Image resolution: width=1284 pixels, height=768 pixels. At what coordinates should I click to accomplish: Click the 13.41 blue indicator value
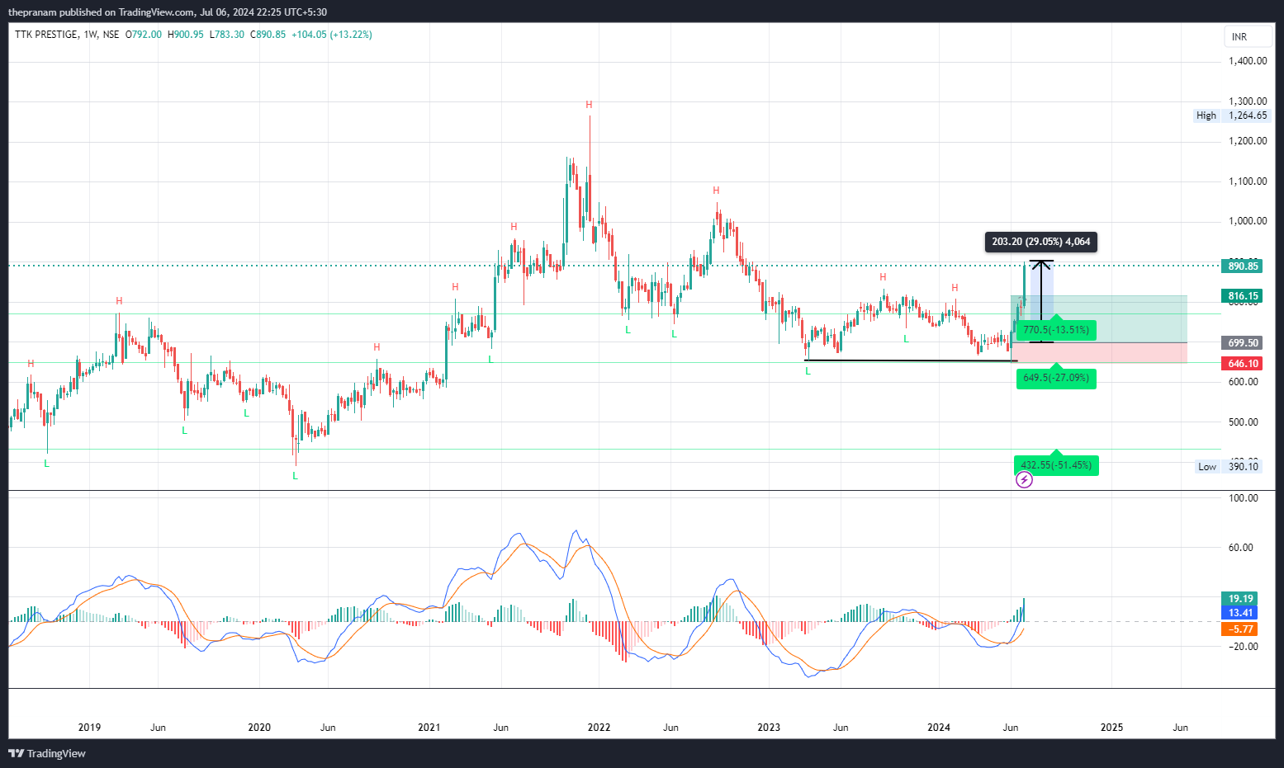pos(1239,612)
